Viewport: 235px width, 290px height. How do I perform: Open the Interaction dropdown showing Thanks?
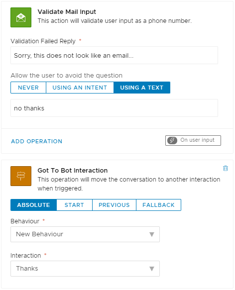(x=85, y=269)
